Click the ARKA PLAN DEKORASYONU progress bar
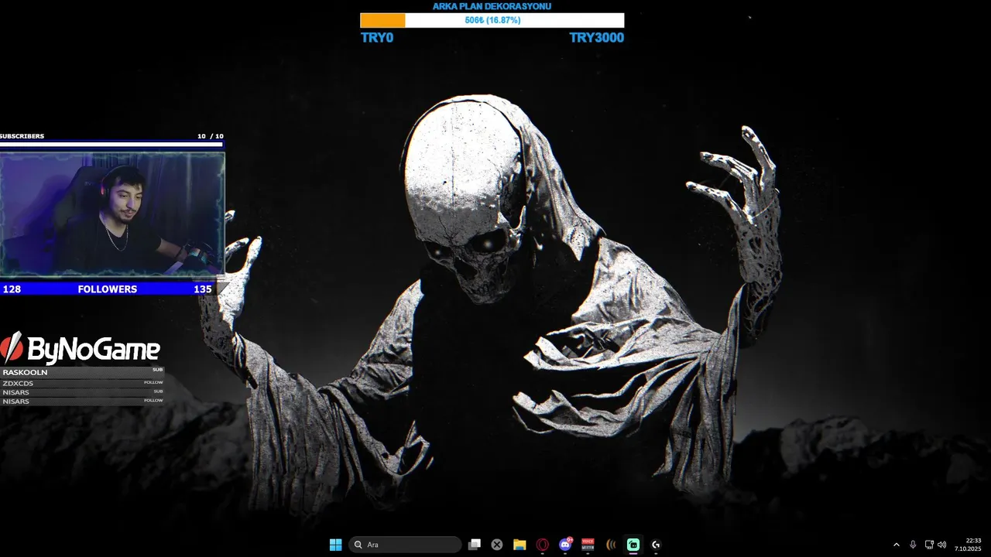Screen dimensions: 991x557 (492, 20)
